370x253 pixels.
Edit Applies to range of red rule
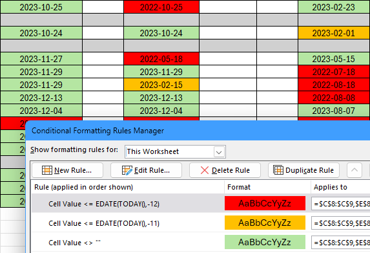click(x=341, y=203)
